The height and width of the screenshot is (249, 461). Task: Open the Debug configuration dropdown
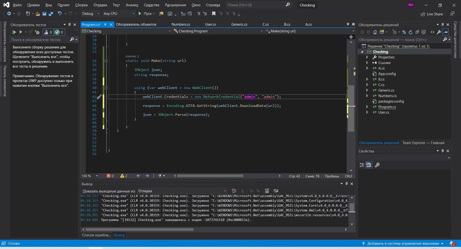91,14
